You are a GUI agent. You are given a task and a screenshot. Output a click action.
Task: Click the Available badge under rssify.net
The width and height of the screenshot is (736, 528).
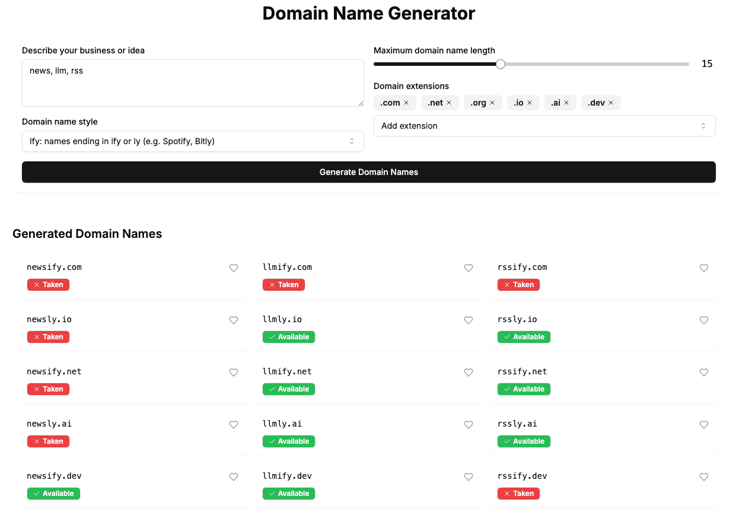point(524,389)
